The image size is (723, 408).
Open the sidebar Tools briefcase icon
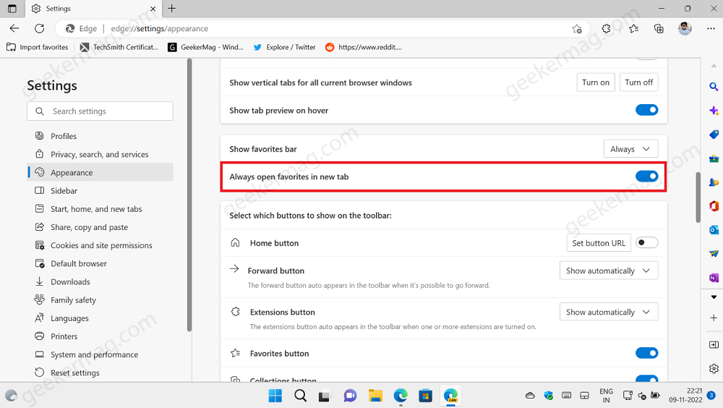pos(714,158)
